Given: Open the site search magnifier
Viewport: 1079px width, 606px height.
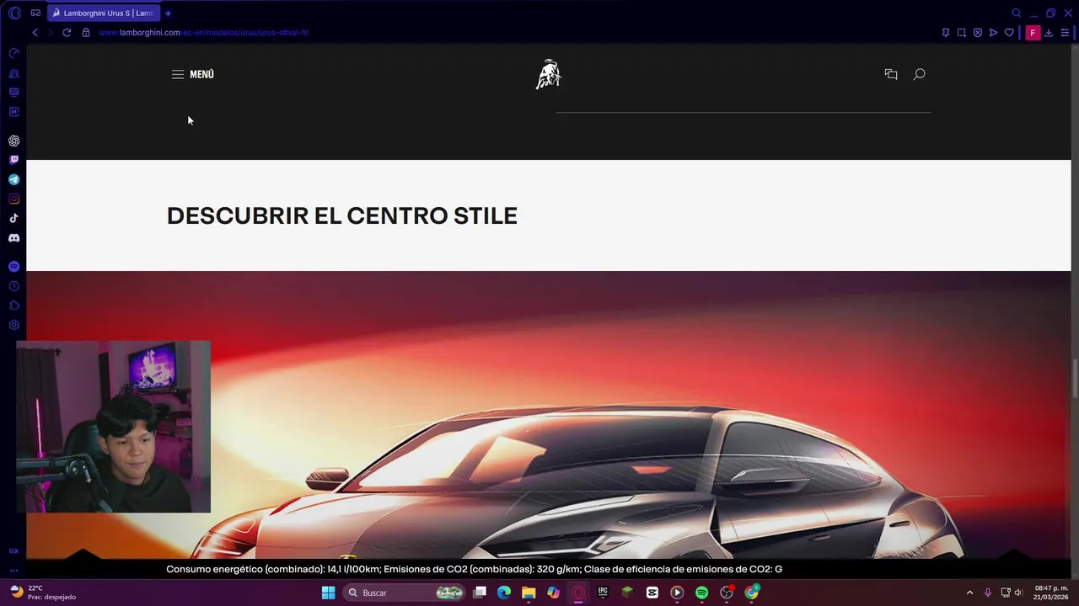Looking at the screenshot, I should (920, 74).
